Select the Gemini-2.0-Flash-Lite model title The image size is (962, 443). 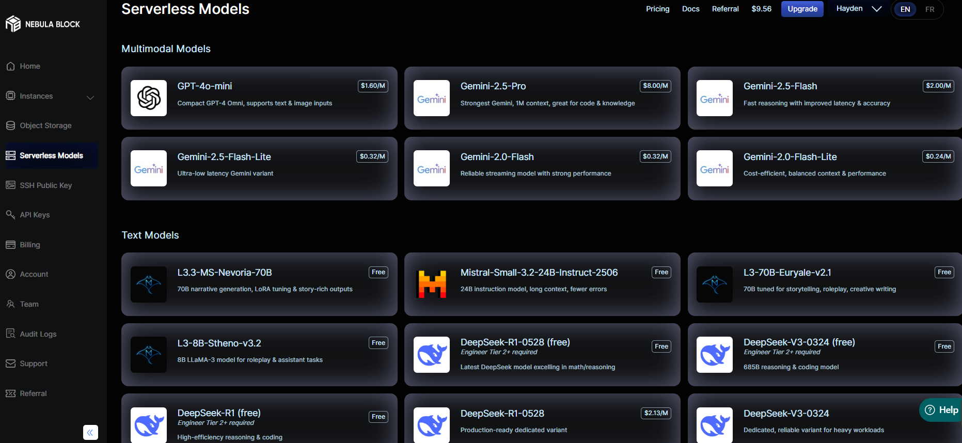point(790,157)
